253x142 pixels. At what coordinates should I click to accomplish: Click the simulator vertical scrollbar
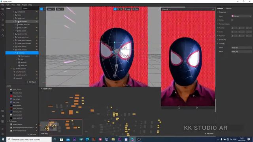click(215, 105)
